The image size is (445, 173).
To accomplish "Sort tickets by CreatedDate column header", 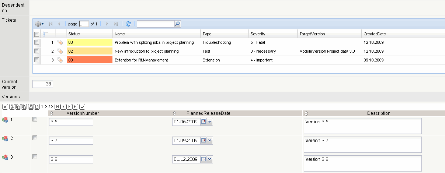I will [403, 34].
